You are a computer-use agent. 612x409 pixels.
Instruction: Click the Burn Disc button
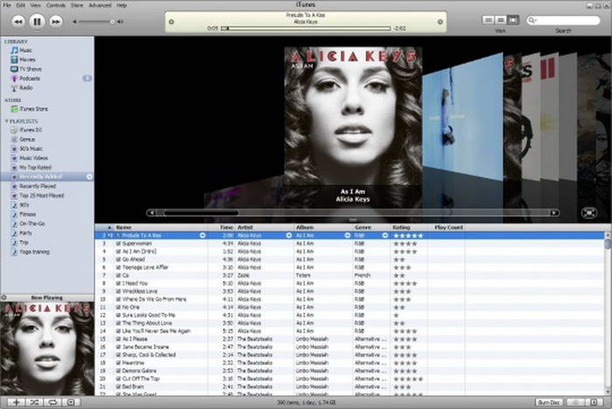(x=549, y=402)
